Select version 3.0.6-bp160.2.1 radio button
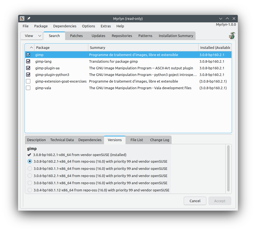 tap(30, 176)
